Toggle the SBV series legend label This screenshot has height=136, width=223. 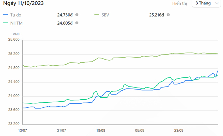(106, 15)
